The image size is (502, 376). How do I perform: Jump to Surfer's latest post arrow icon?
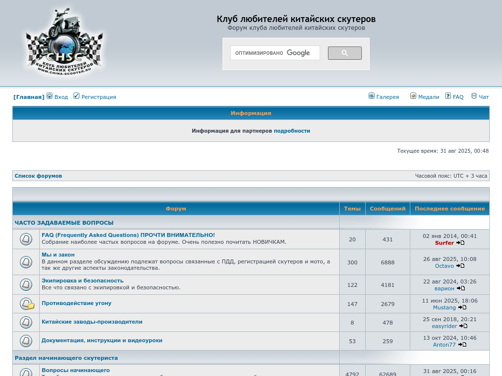pyautogui.click(x=460, y=243)
